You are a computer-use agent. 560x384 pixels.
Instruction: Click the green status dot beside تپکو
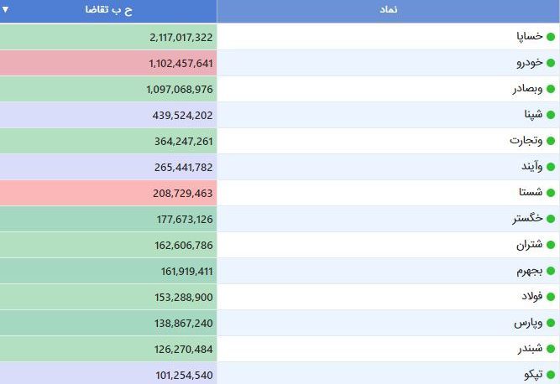click(x=551, y=375)
